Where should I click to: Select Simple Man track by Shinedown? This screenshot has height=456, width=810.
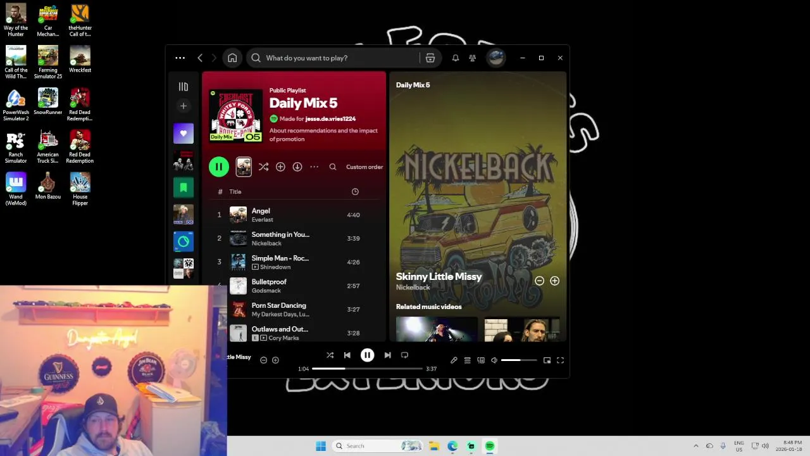click(294, 262)
